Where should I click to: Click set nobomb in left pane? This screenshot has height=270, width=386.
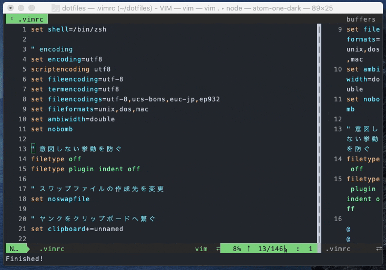pos(52,129)
